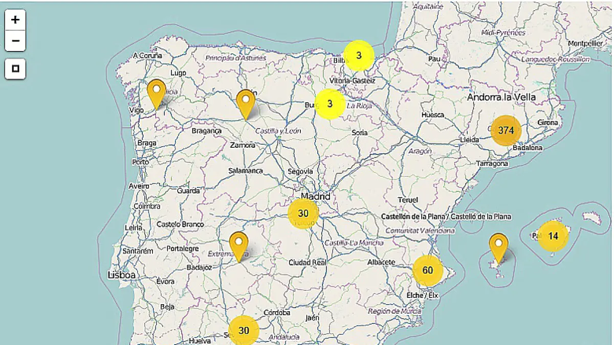Viewport: 614px width, 345px height.
Task: Click the 3 cluster near Bilbao
Action: coord(359,55)
